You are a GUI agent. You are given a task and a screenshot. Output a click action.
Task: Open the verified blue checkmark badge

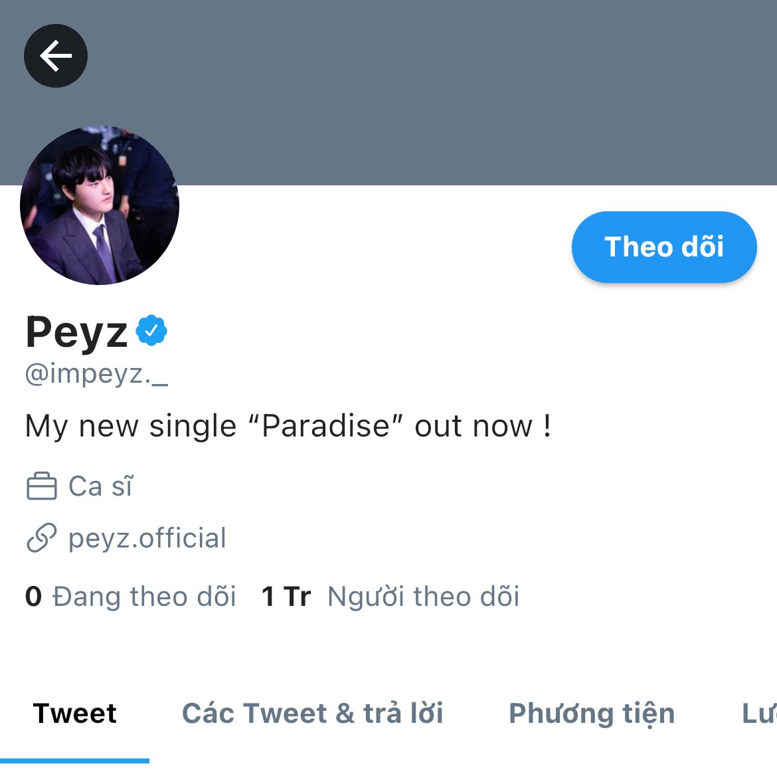point(151,330)
